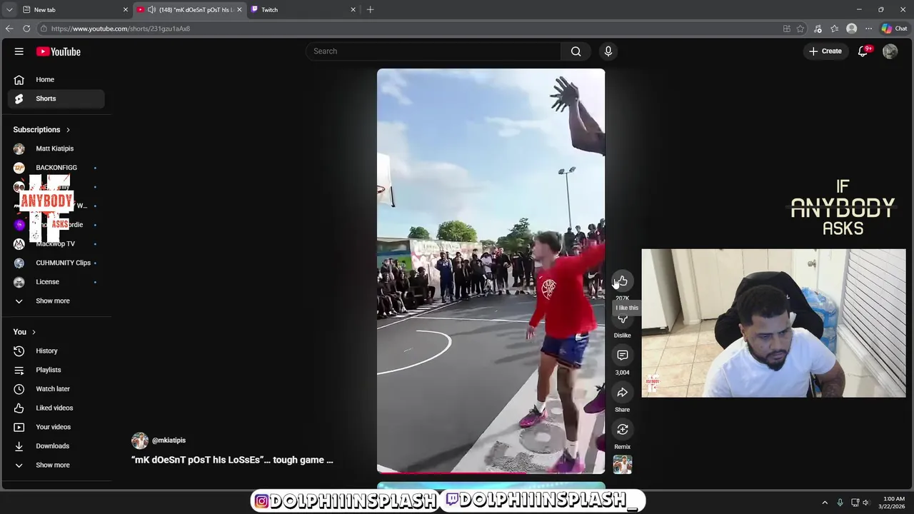
Task: Open Copilot Chat in the toolbar
Action: pyautogui.click(x=894, y=29)
